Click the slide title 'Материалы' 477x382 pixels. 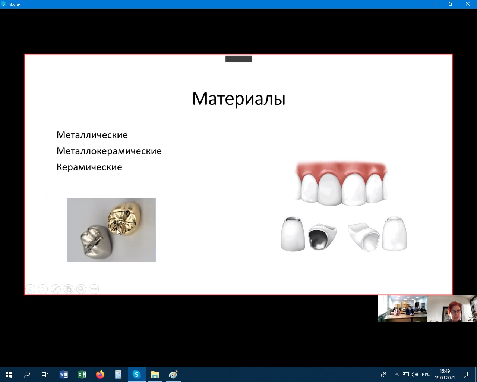point(238,99)
